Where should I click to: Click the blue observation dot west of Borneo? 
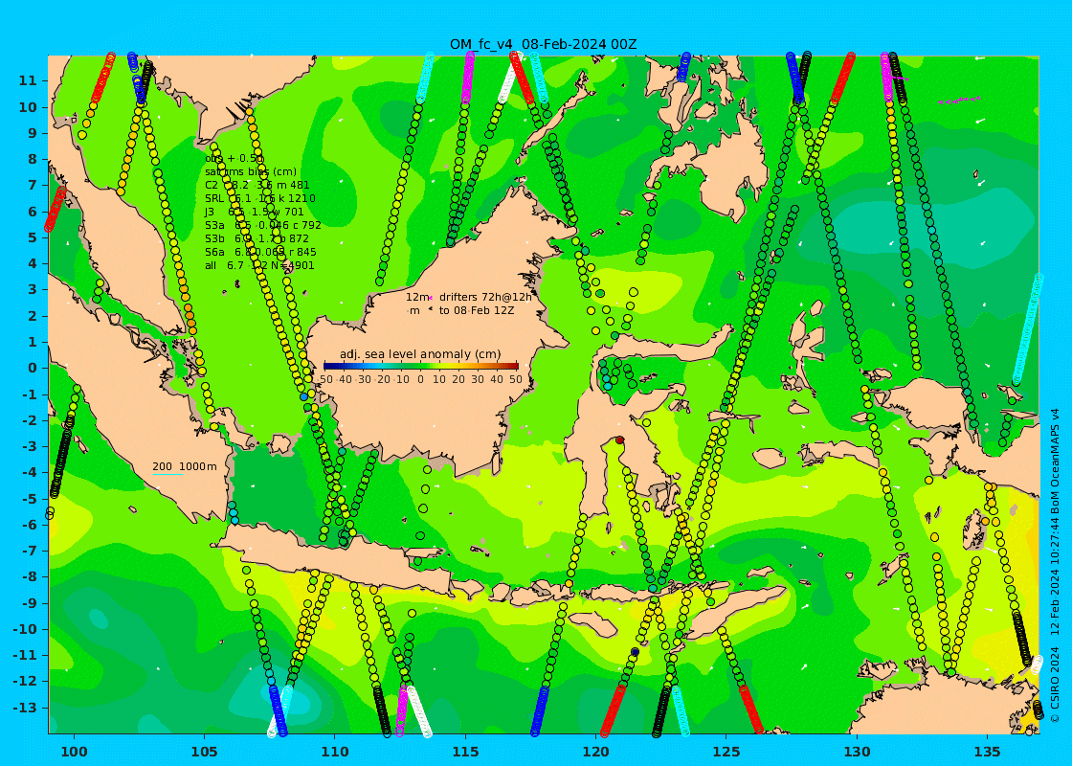tap(303, 396)
